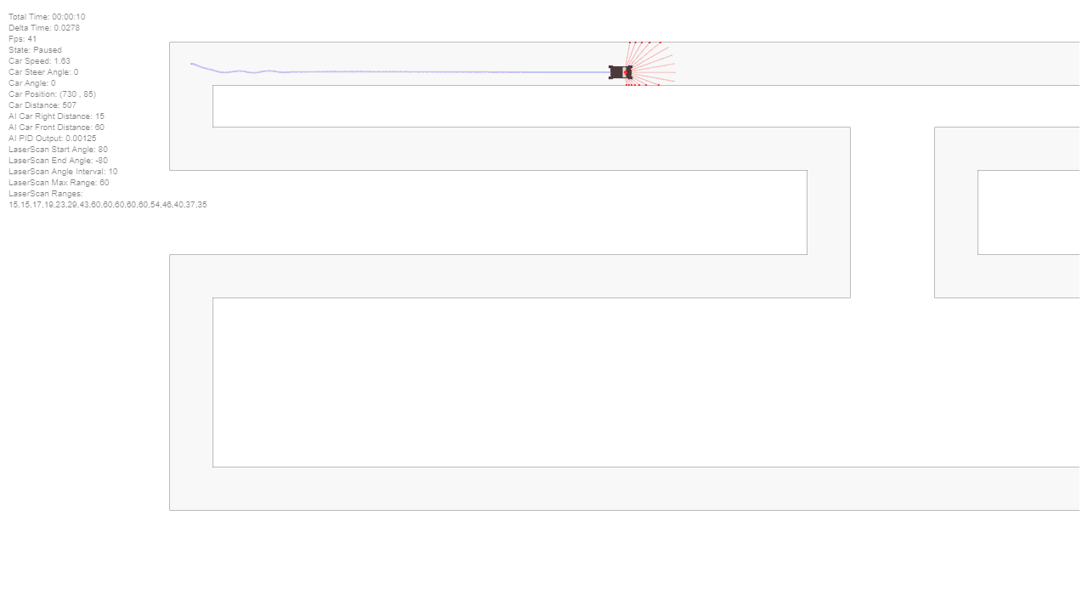
Task: Select the 'State: Paused' status line
Action: (x=35, y=50)
